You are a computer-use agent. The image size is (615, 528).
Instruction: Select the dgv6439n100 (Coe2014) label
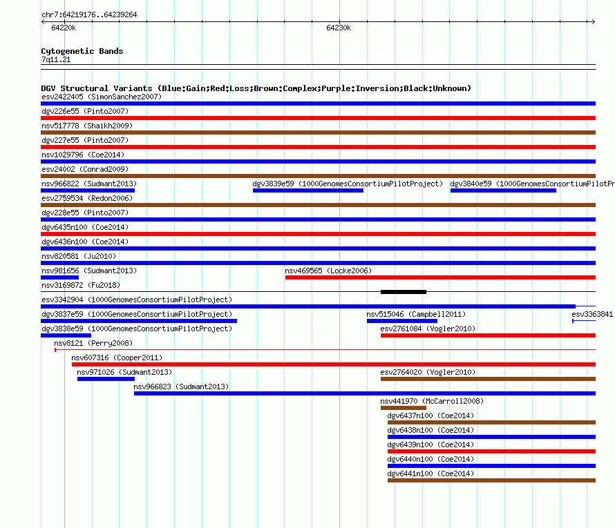tap(430, 444)
